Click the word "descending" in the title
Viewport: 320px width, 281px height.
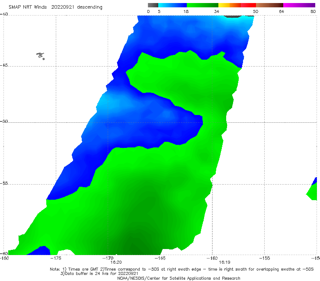90,7
